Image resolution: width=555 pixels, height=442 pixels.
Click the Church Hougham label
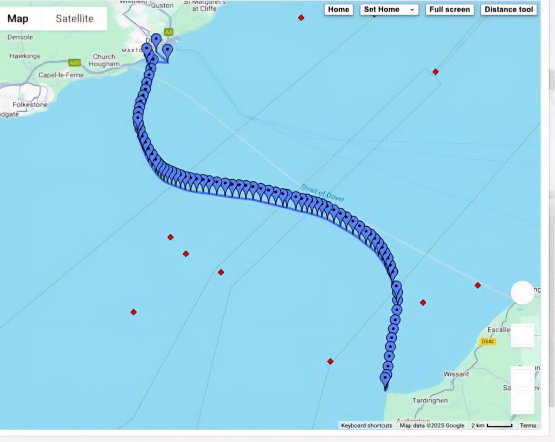coord(104,61)
